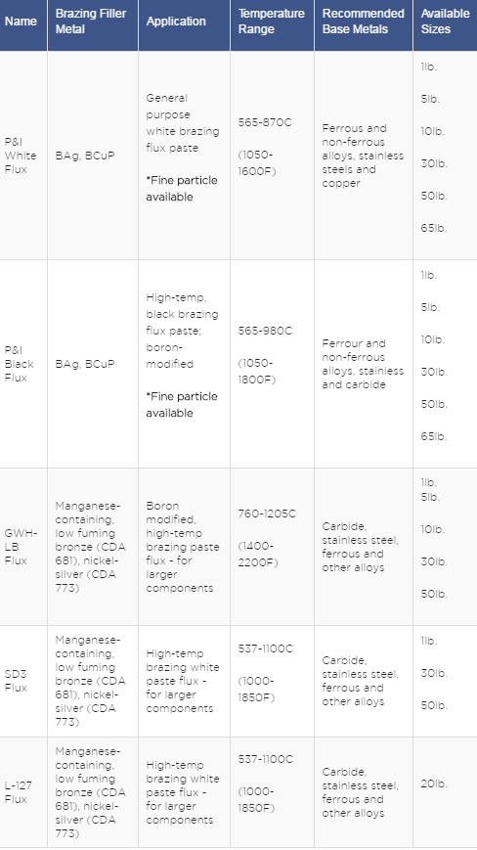The height and width of the screenshot is (850, 477).
Task: Click the 760-1205C temperature range
Action: coord(268,514)
